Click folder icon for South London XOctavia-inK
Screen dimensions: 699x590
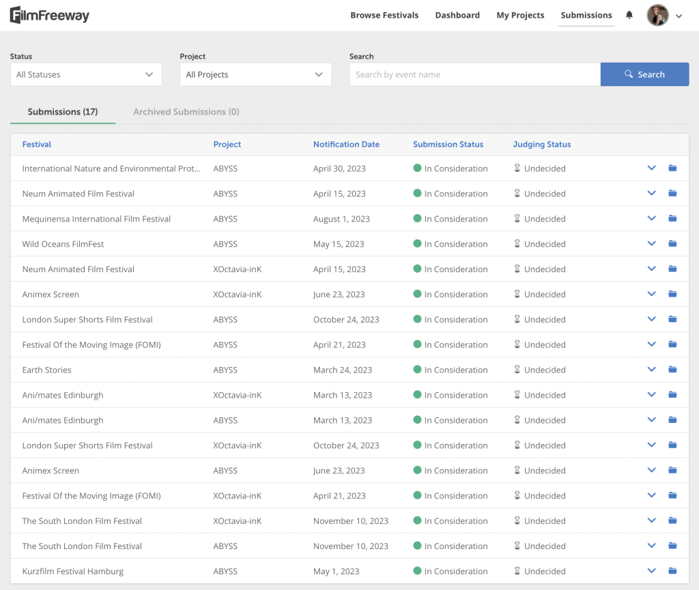tap(672, 520)
